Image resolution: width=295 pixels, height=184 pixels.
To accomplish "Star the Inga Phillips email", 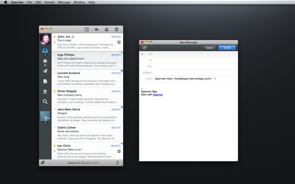I will [x=54, y=55].
